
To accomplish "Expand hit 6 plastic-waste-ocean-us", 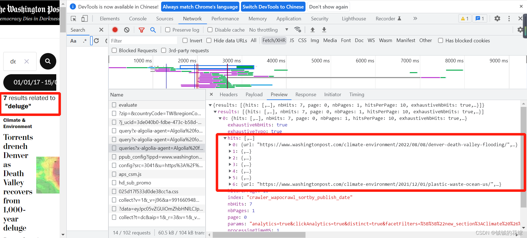I will point(230,184).
